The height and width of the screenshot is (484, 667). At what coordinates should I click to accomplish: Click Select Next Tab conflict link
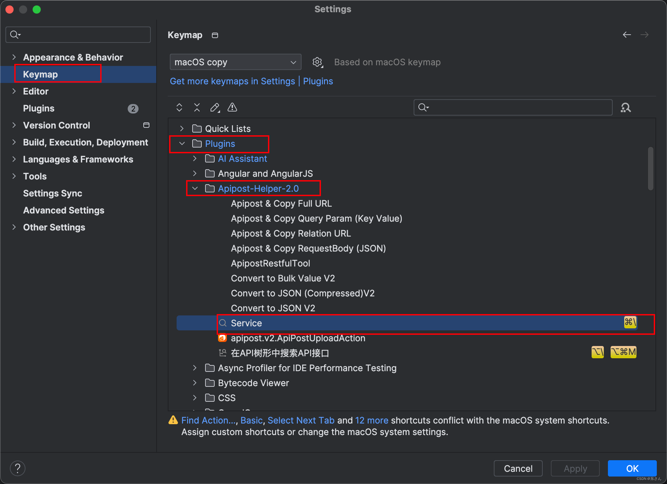301,420
